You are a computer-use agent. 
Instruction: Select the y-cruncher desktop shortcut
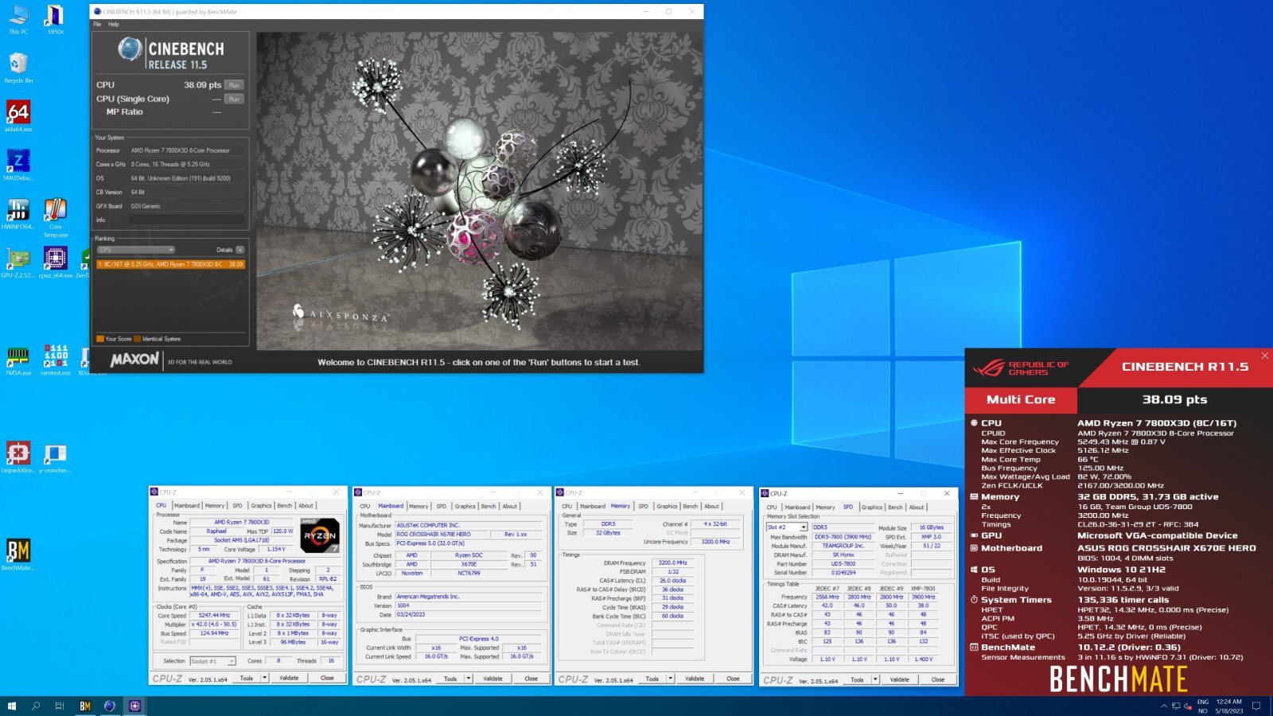55,457
